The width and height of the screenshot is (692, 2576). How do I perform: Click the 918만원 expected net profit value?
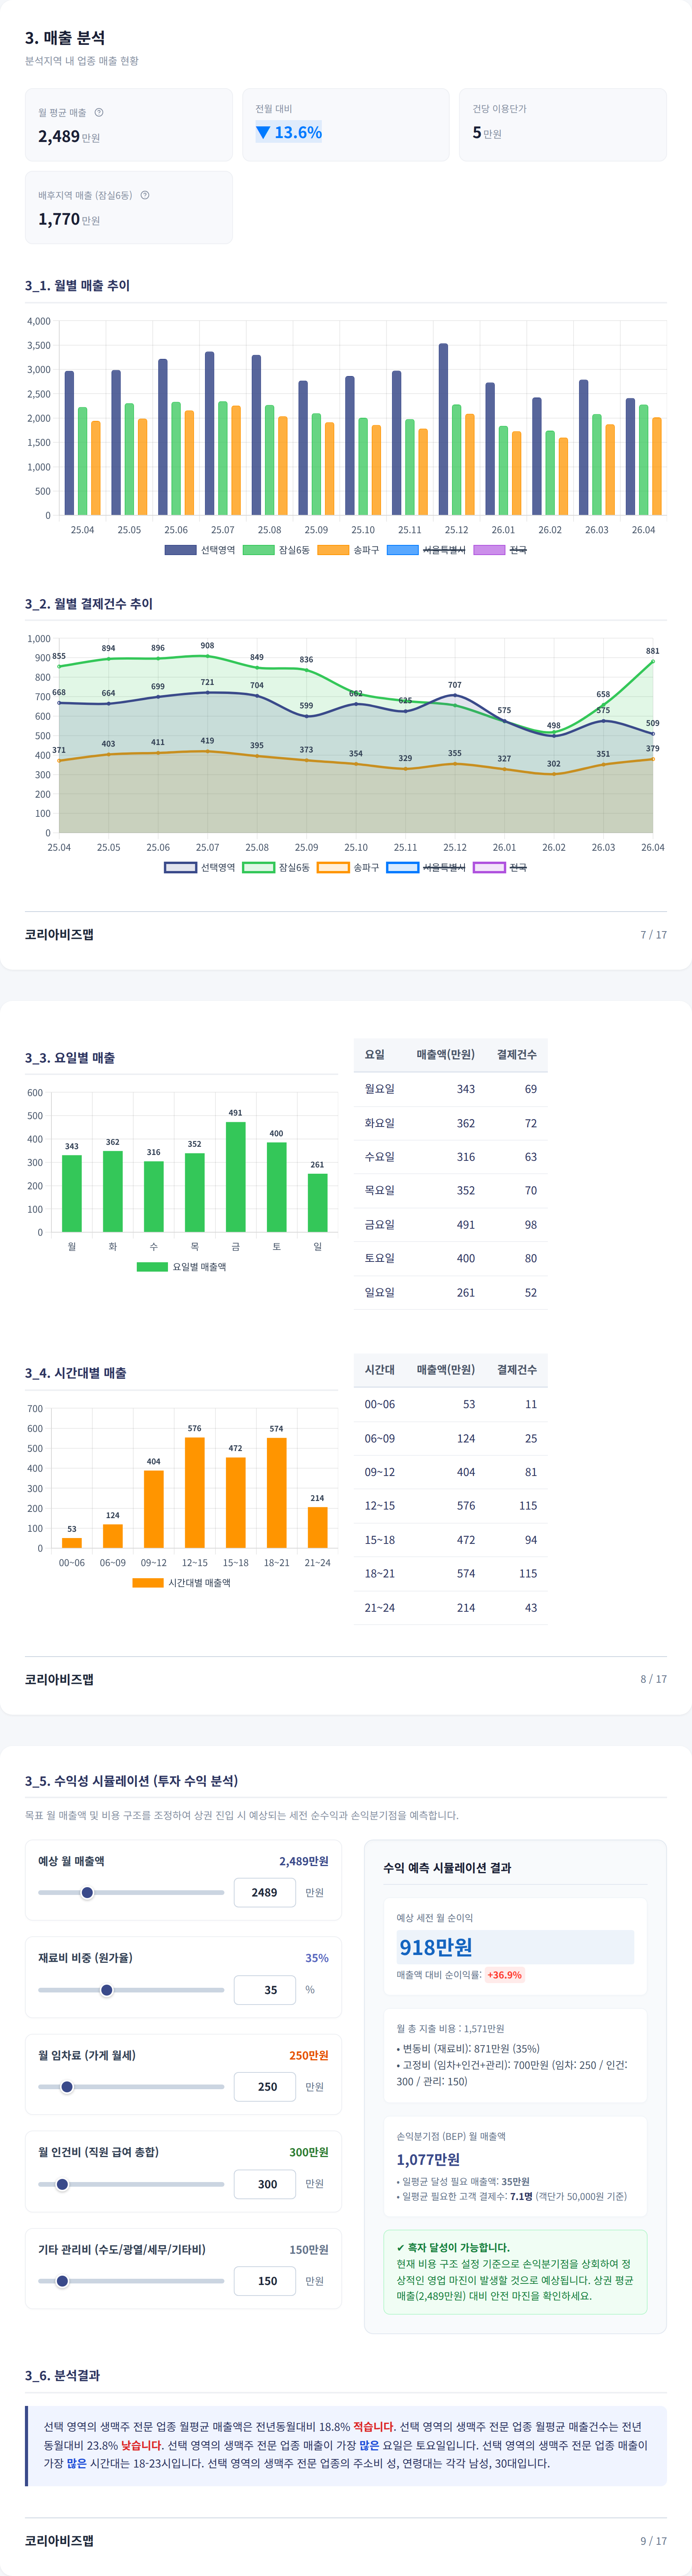point(436,1947)
